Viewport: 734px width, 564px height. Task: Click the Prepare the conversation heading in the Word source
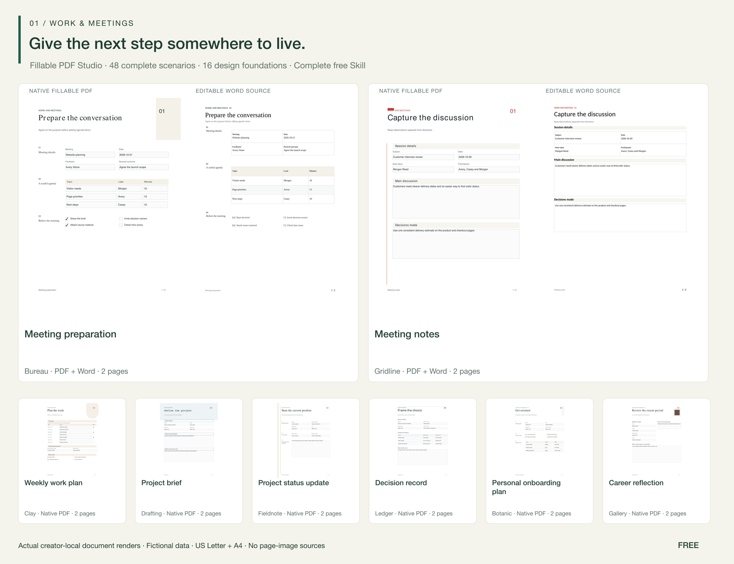(238, 115)
